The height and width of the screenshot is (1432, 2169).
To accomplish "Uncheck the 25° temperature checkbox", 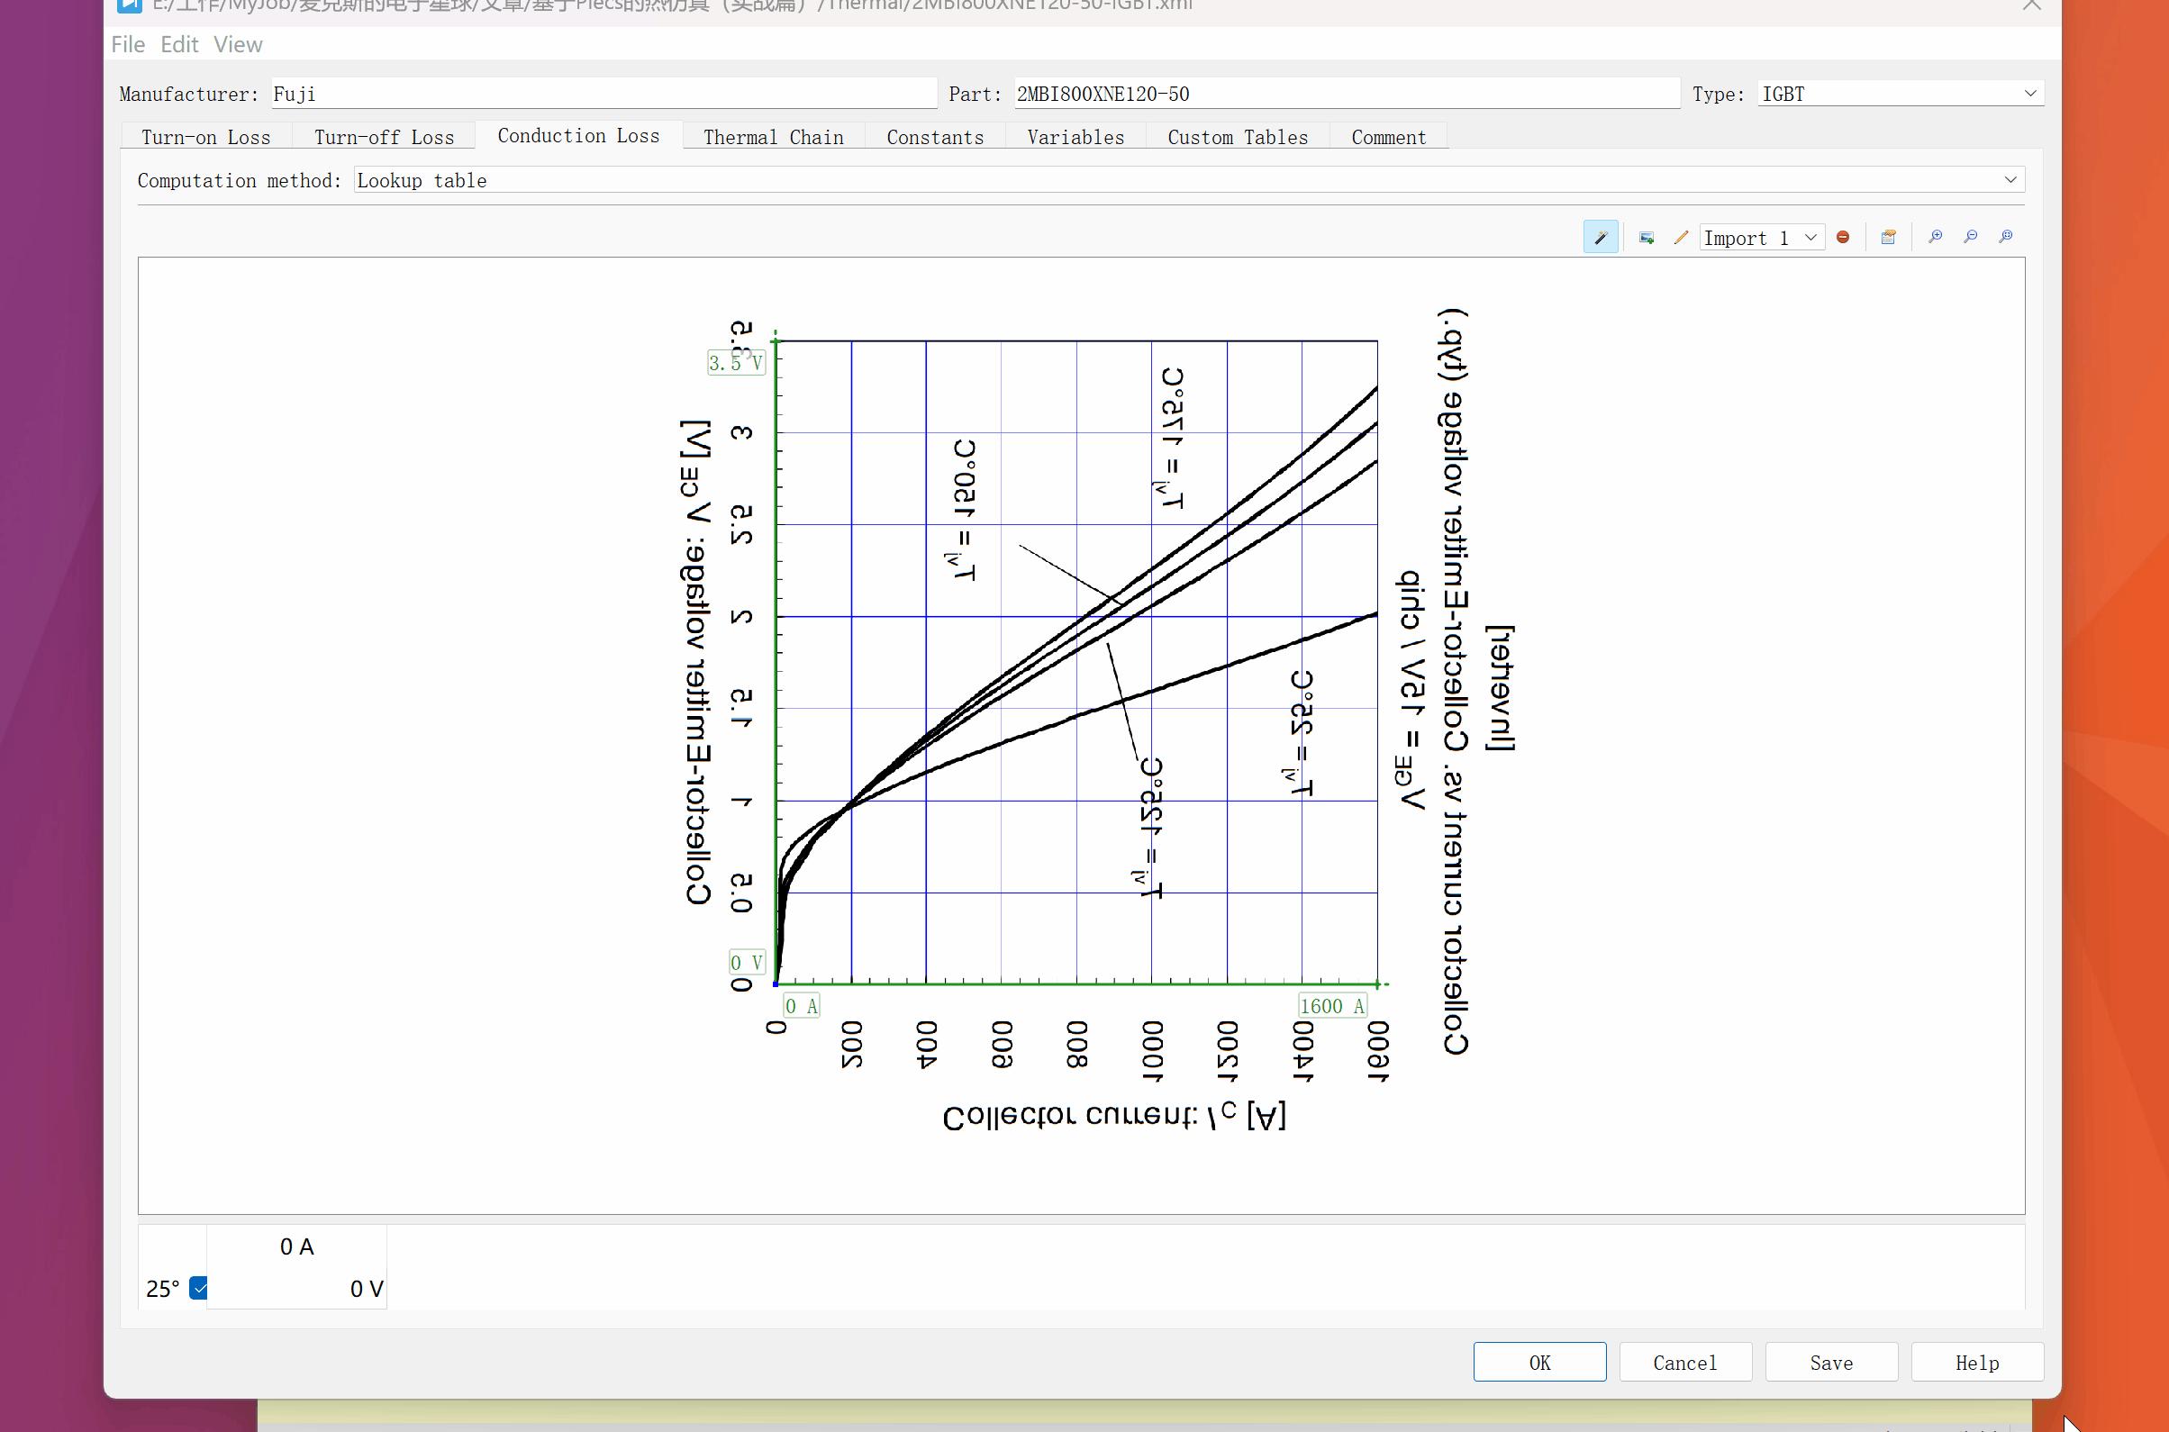I will [x=198, y=1288].
